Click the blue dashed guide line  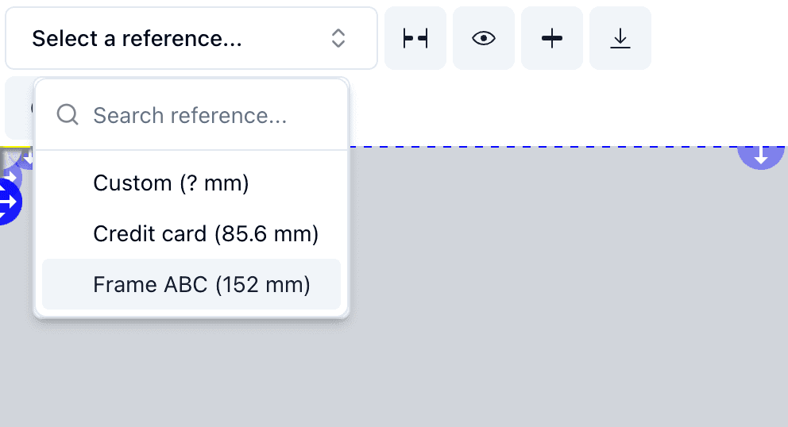coord(540,146)
